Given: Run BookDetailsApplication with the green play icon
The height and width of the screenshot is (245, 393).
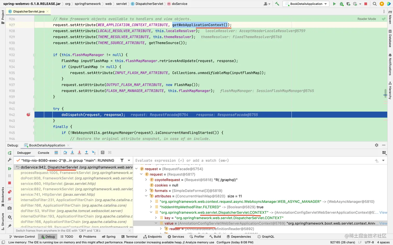Looking at the screenshot, I should click(x=335, y=4).
